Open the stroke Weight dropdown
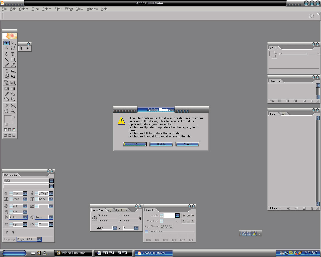This screenshot has width=321, height=257. pos(177,216)
